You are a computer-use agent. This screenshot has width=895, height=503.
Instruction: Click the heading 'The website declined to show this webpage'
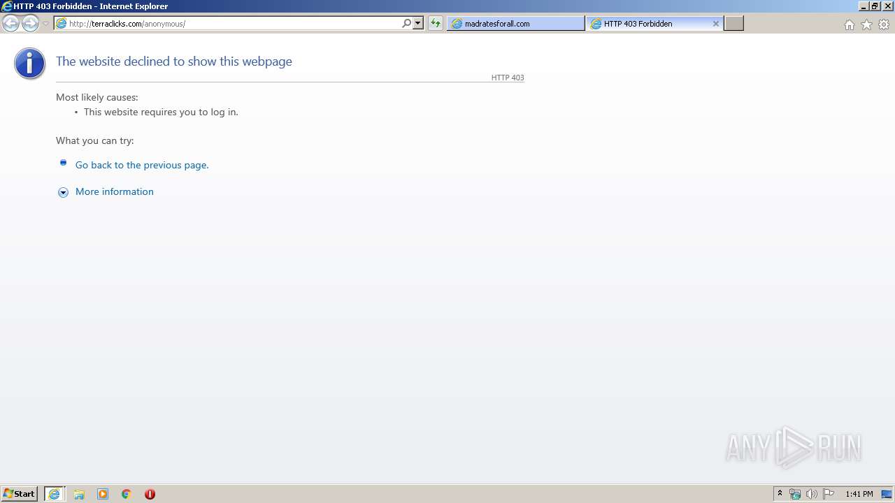(x=174, y=61)
